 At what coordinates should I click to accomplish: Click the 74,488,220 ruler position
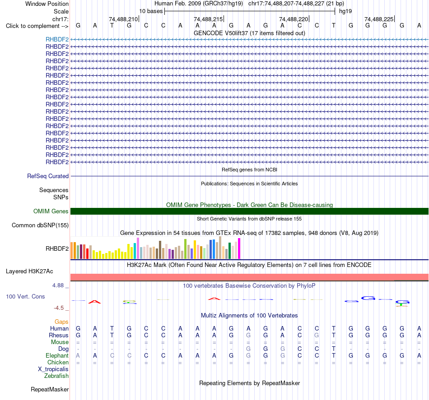294,19
